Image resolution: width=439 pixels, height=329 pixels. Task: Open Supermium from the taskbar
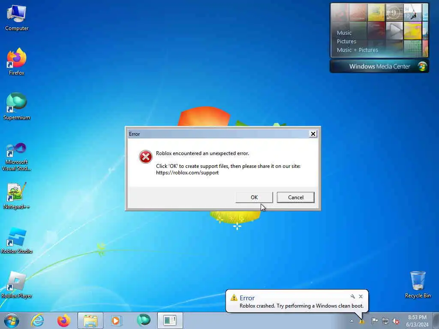tap(144, 320)
